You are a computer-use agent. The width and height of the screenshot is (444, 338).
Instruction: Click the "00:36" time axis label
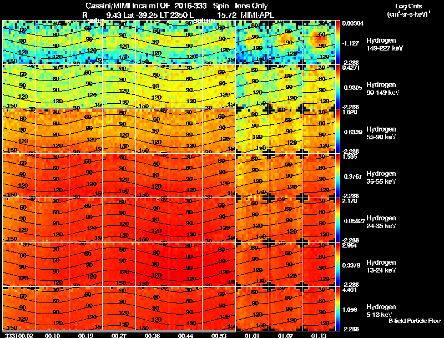coord(152,335)
